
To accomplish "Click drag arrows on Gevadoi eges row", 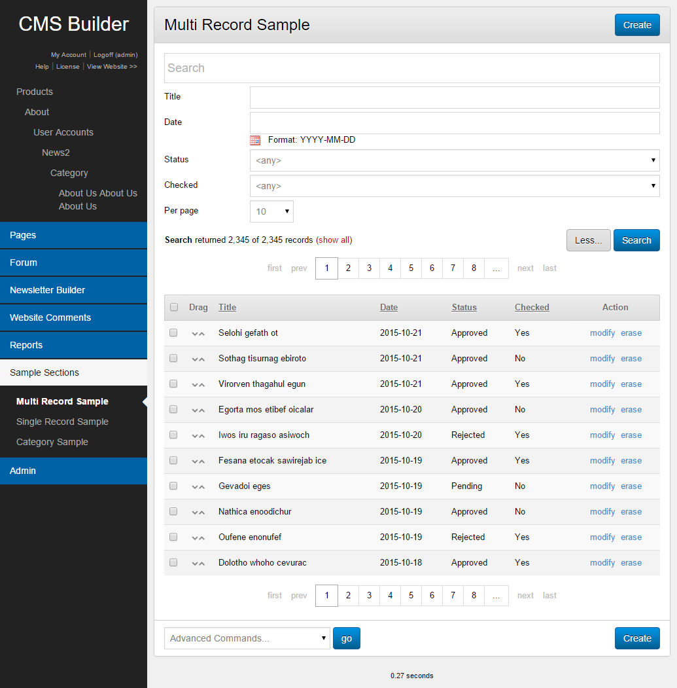I will pos(198,486).
